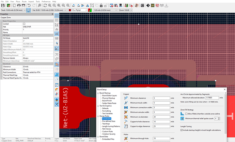Select Pre-defined Sizes tree item
The image size is (235, 142).
(109, 121)
